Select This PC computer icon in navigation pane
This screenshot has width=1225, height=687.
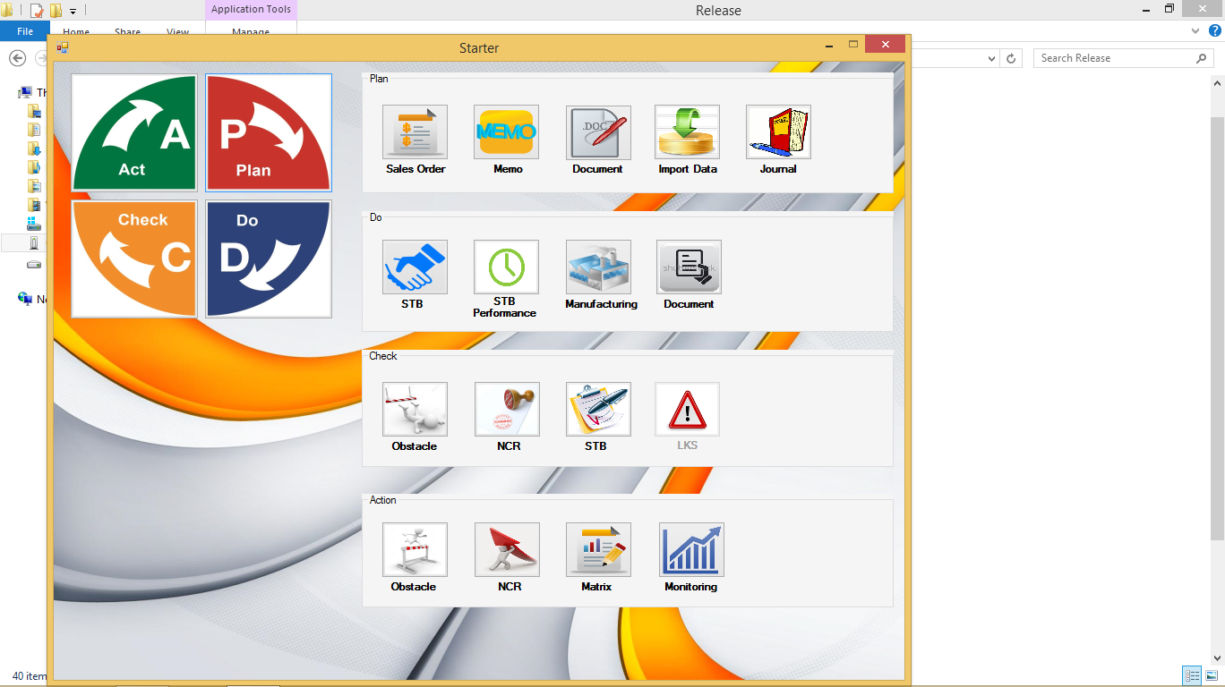[x=25, y=92]
